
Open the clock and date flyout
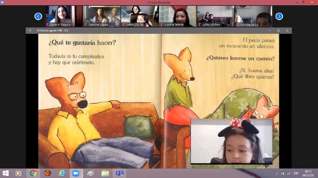tap(308, 173)
